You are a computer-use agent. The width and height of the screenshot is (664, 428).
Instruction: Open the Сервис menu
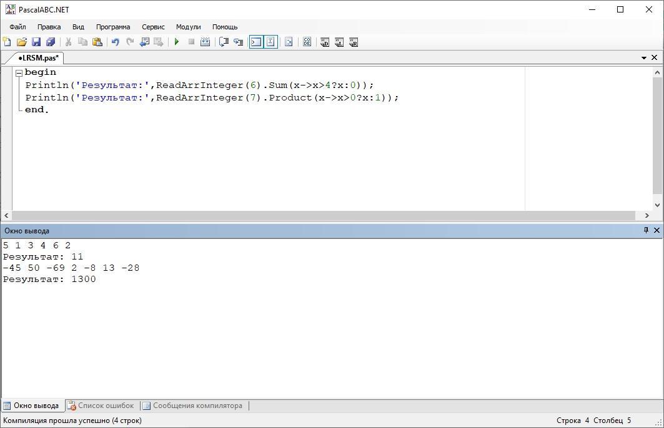pyautogui.click(x=153, y=27)
